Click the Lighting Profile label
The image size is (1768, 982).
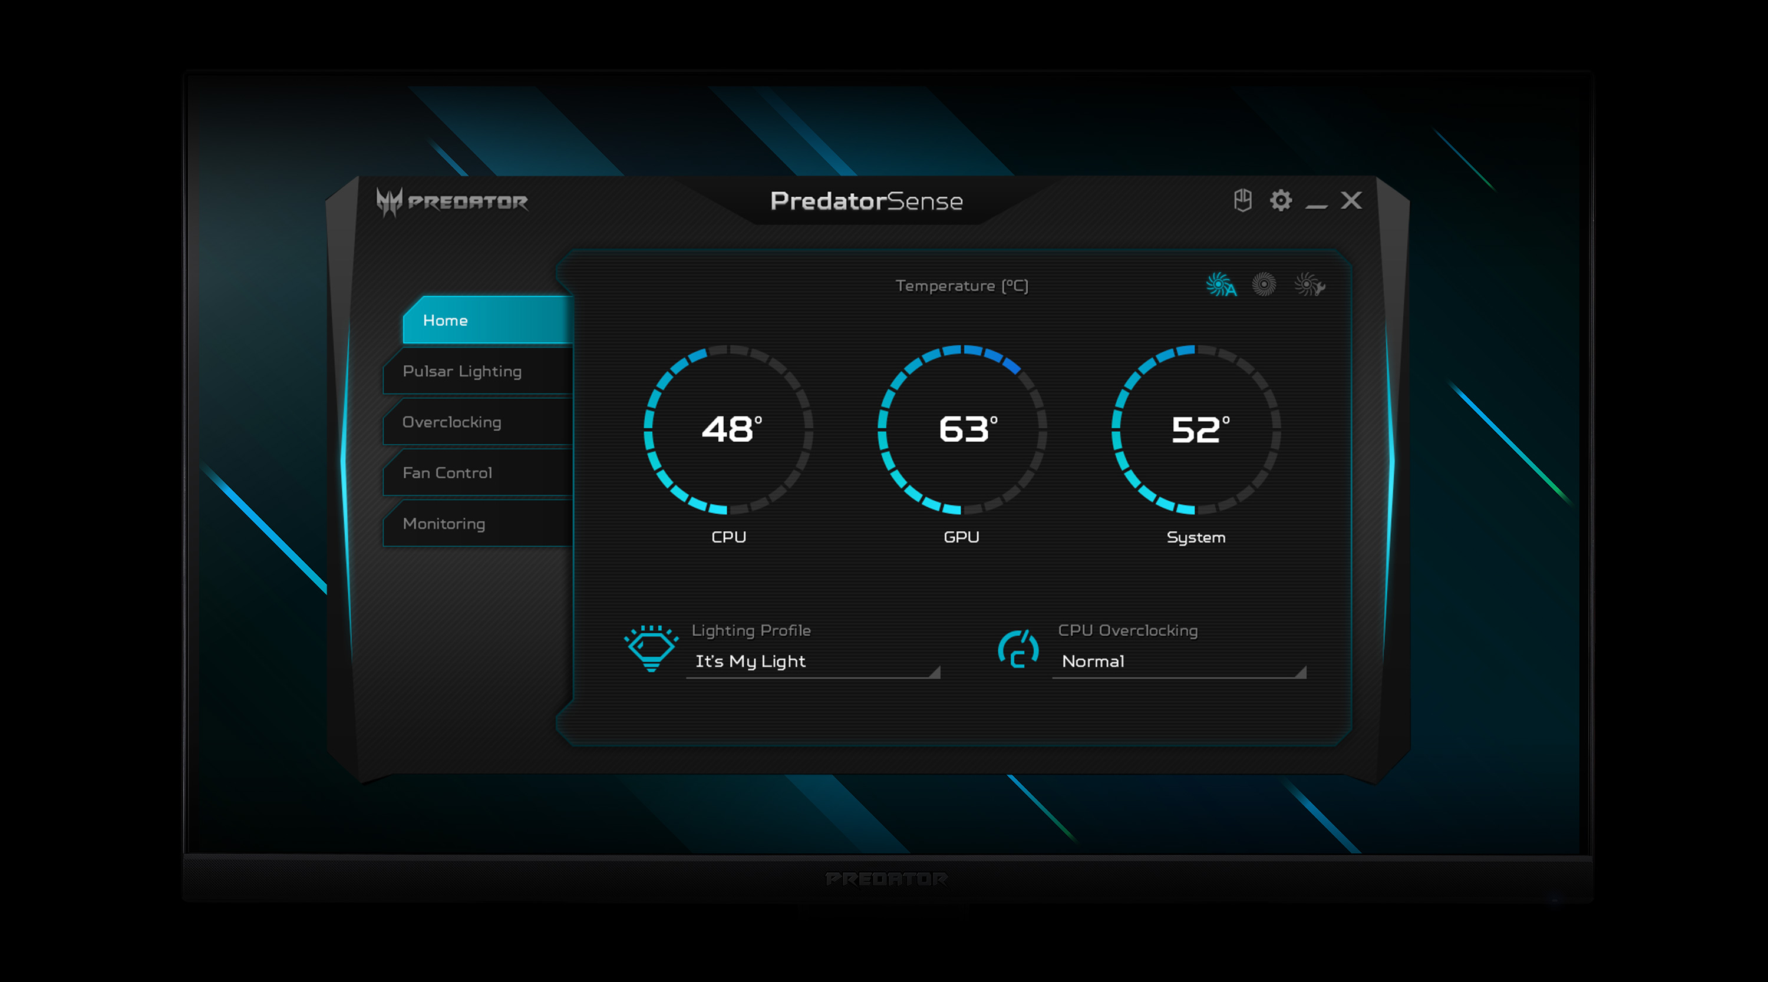[751, 631]
